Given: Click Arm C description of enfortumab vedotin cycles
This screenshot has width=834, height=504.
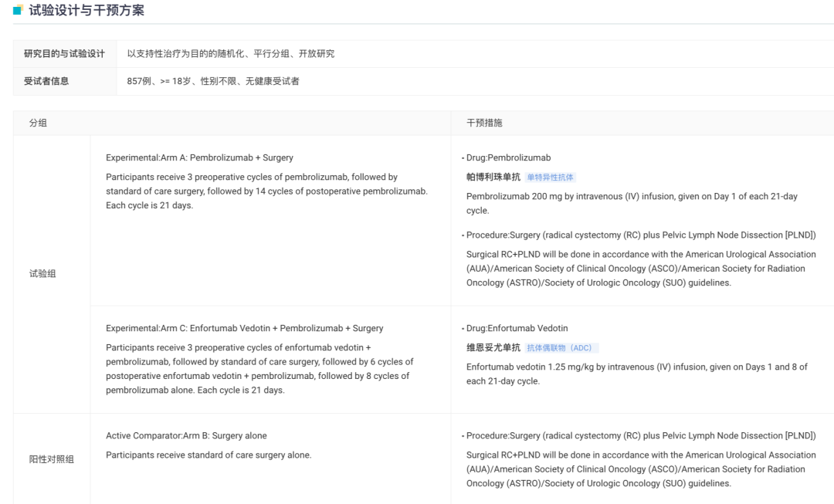Looking at the screenshot, I should click(x=259, y=369).
